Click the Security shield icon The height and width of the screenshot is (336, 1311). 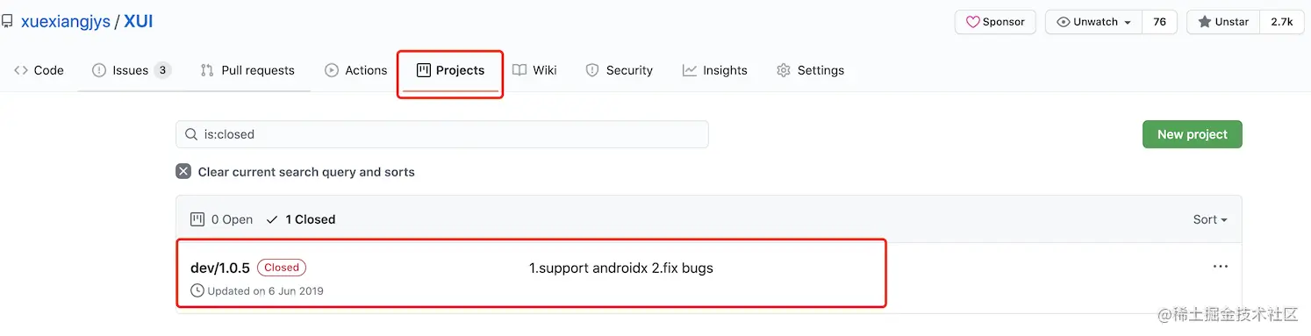point(592,70)
